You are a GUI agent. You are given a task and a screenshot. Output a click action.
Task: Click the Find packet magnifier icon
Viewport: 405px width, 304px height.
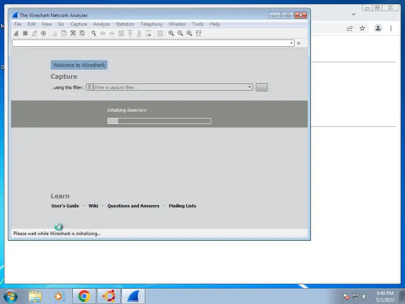[x=93, y=33]
